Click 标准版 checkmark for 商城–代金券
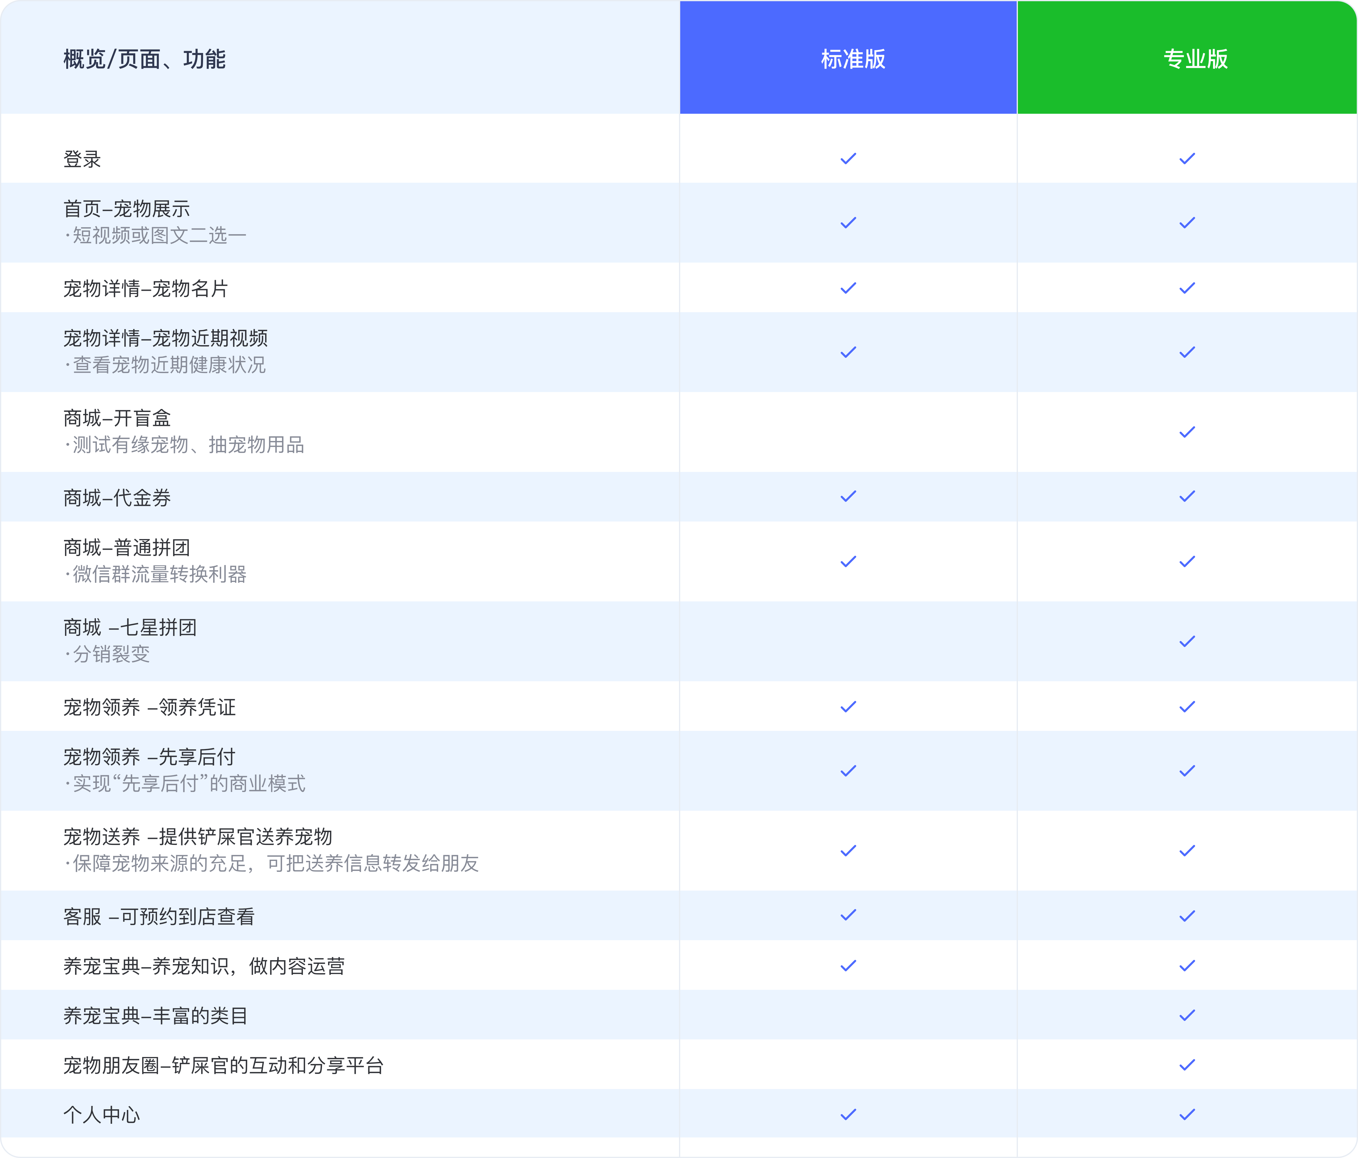This screenshot has height=1158, width=1358. (x=848, y=496)
